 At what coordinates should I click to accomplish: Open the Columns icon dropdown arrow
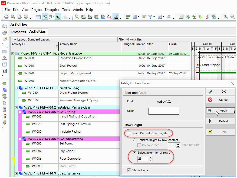tap(138, 16)
